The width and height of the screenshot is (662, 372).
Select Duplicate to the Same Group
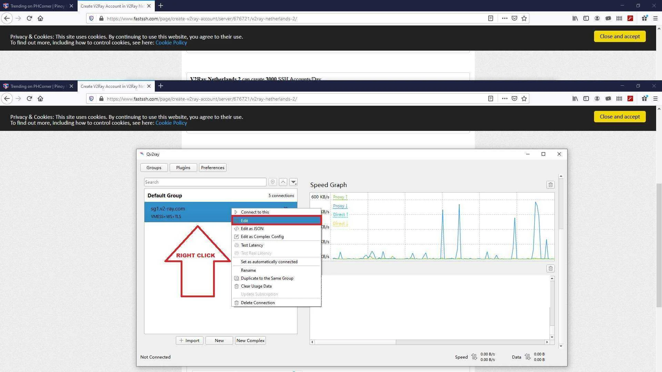(x=277, y=278)
